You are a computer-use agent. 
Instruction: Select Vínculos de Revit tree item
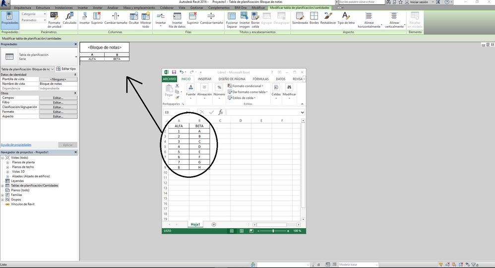[x=22, y=204]
